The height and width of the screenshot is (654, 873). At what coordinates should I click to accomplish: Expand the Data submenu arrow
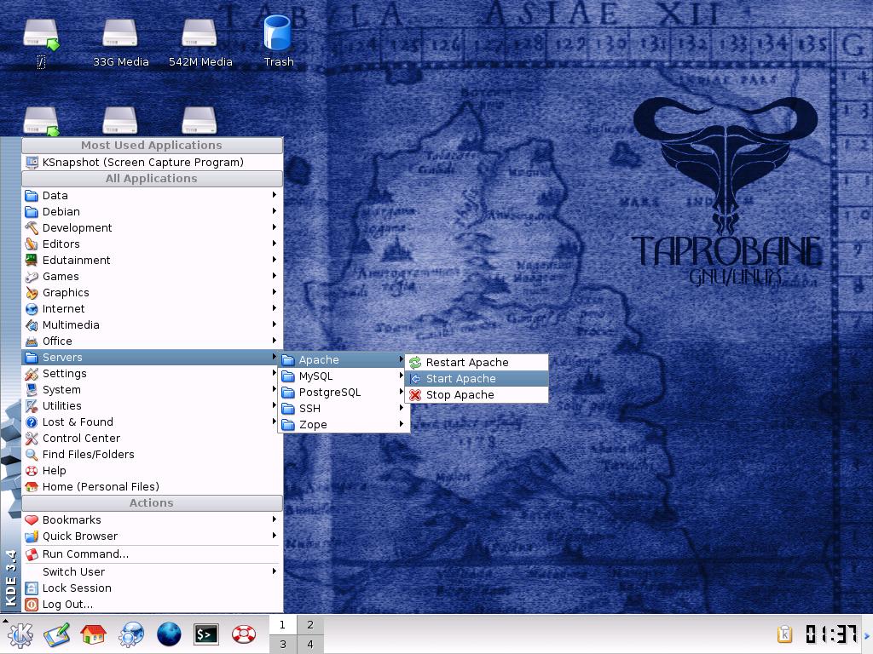coord(275,195)
